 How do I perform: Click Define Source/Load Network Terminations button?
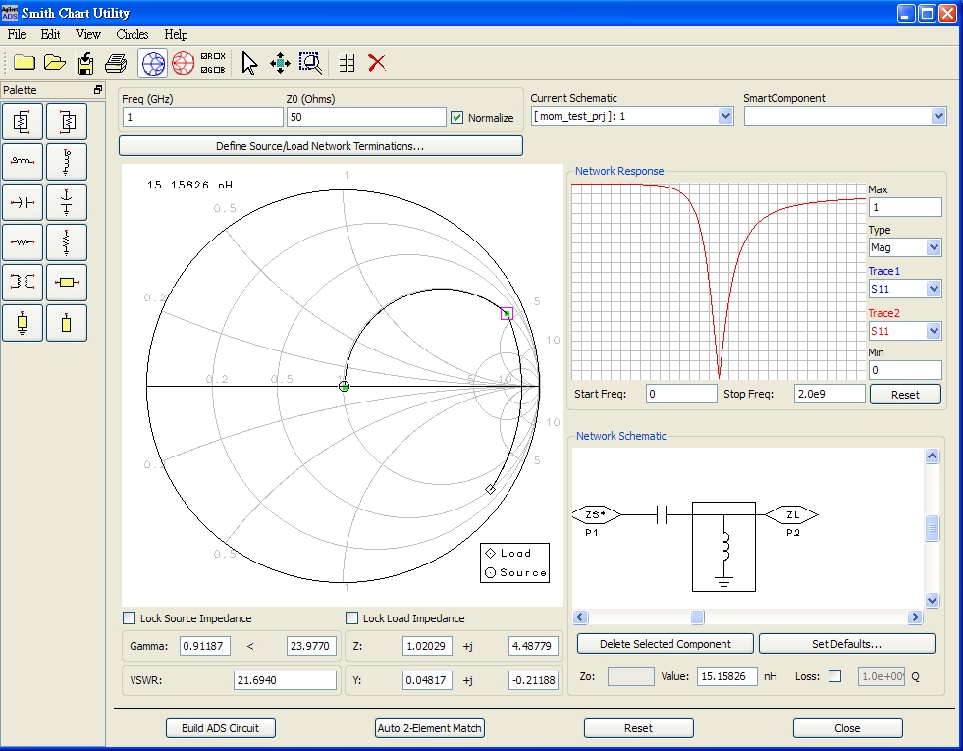pyautogui.click(x=321, y=146)
